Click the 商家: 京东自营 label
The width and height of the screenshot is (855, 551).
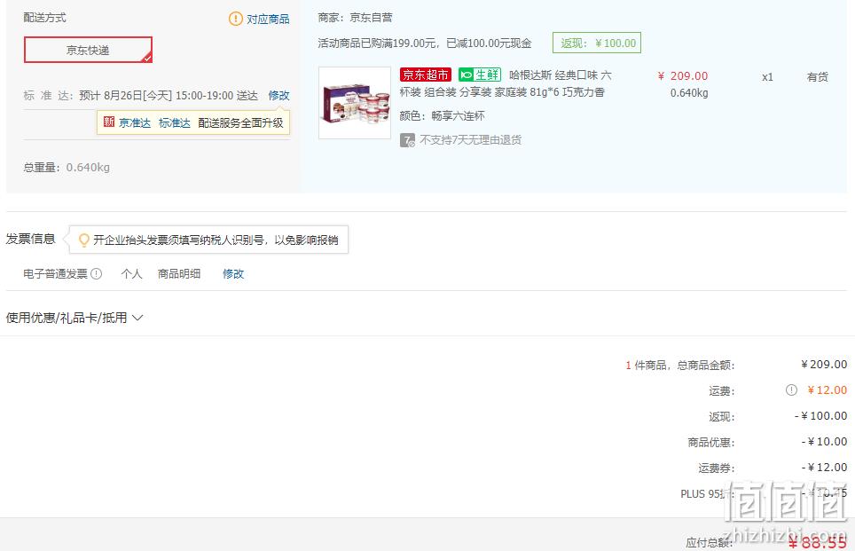355,18
